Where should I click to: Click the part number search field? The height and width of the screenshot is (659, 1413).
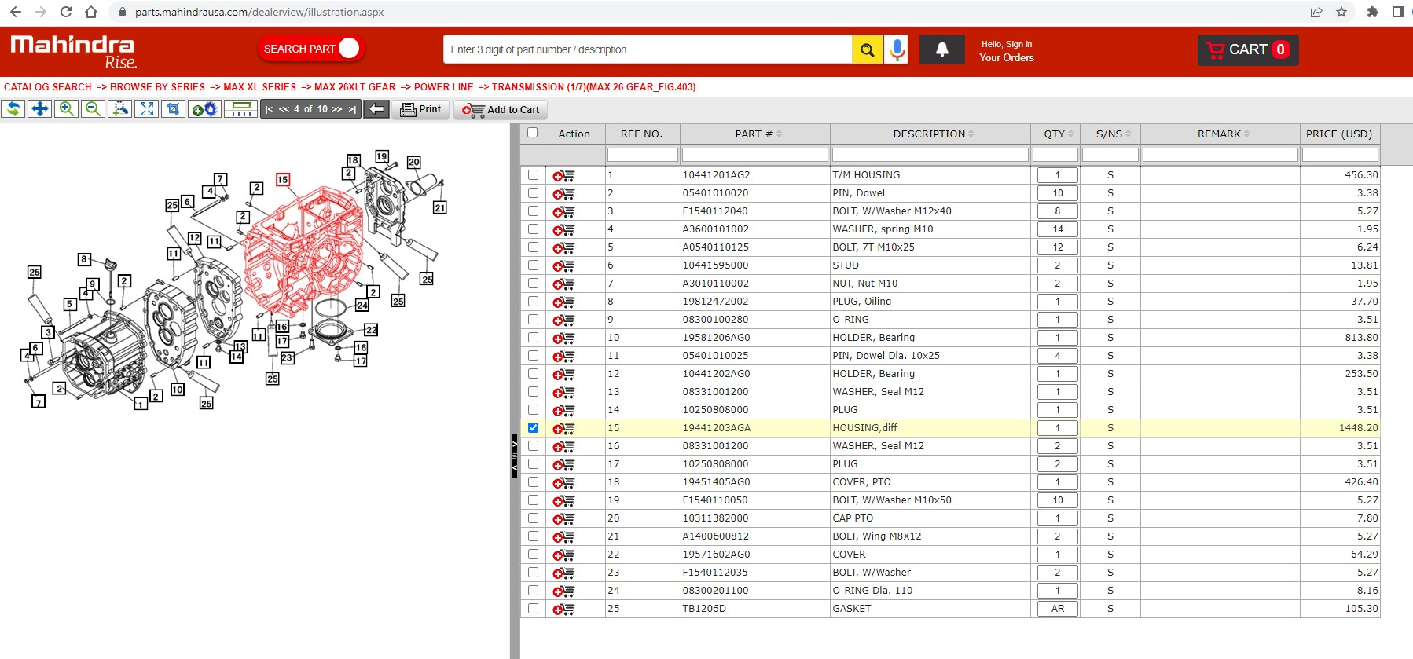pos(648,49)
